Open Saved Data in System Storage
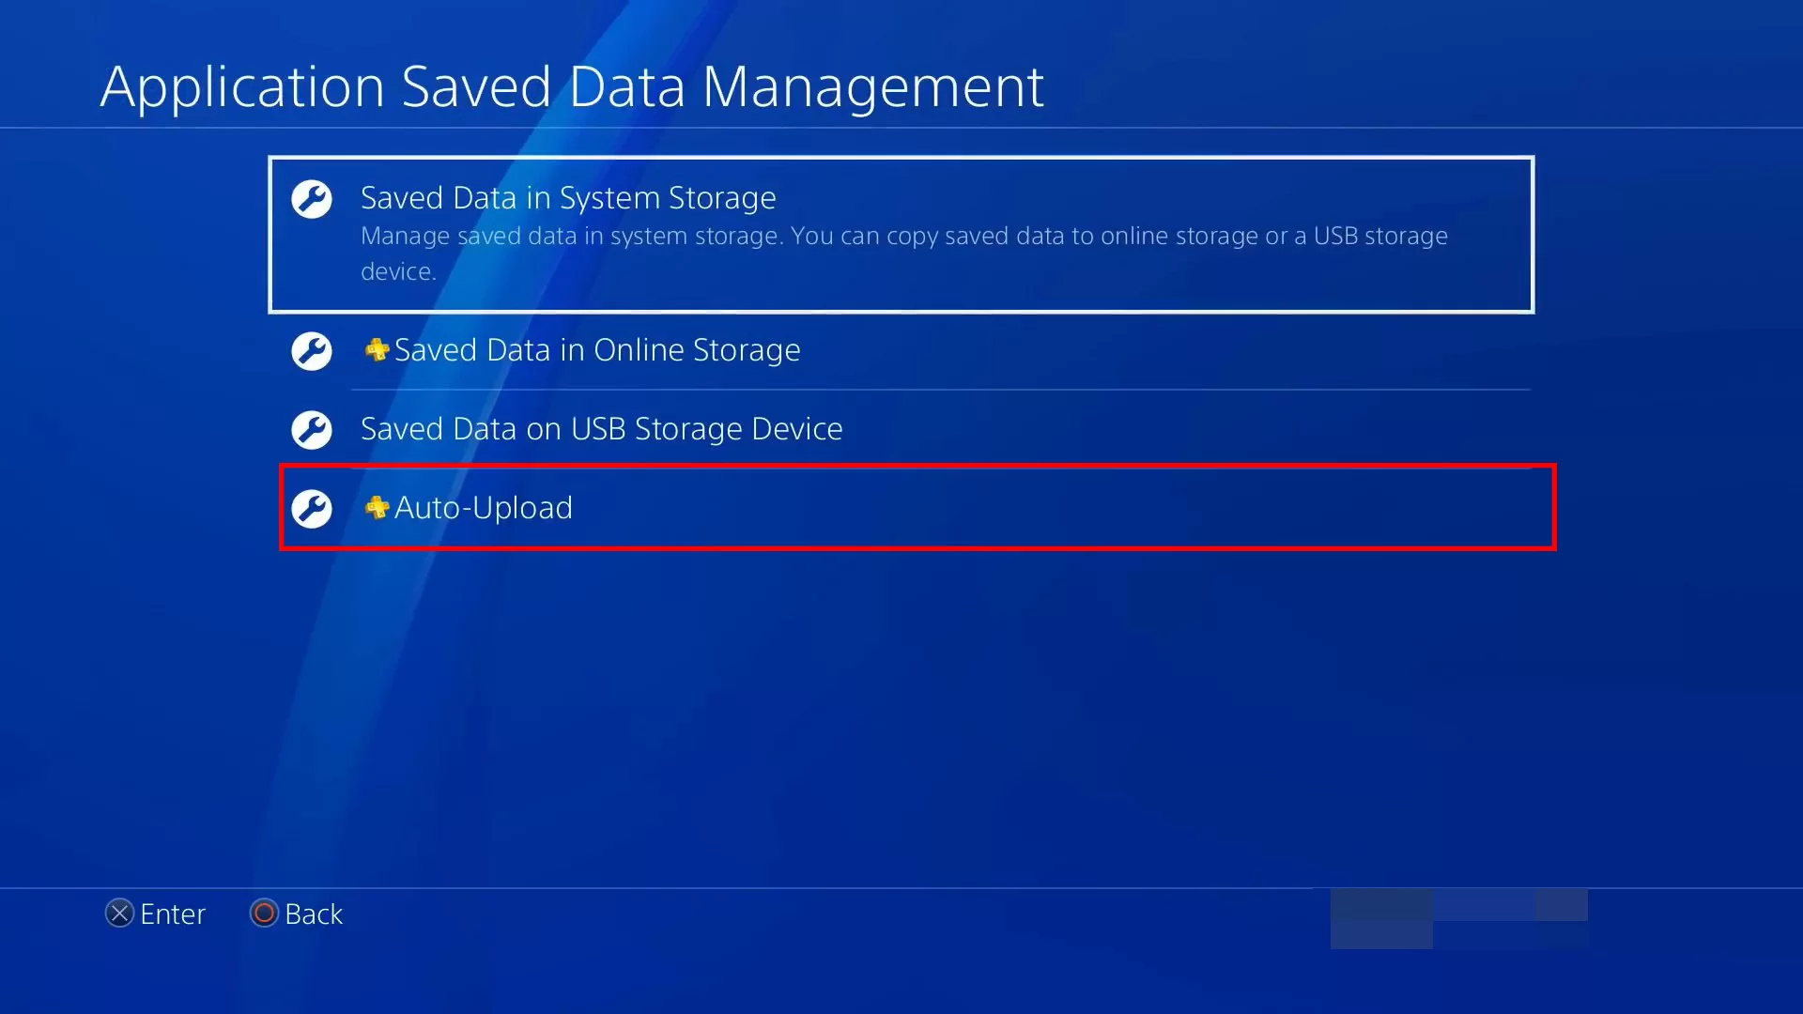1803x1014 pixels. click(x=568, y=198)
